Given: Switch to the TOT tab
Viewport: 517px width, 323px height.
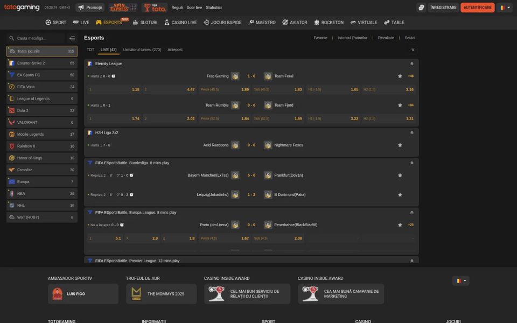Looking at the screenshot, I should pos(90,50).
